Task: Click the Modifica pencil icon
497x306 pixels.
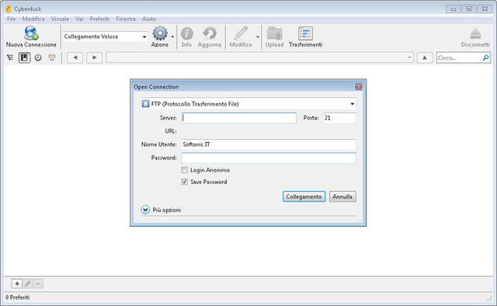Action: pos(241,33)
